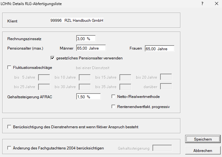Check Berücksichtigung des Dienstnehmers option
Viewport: 222px width, 157px height.
click(9, 127)
